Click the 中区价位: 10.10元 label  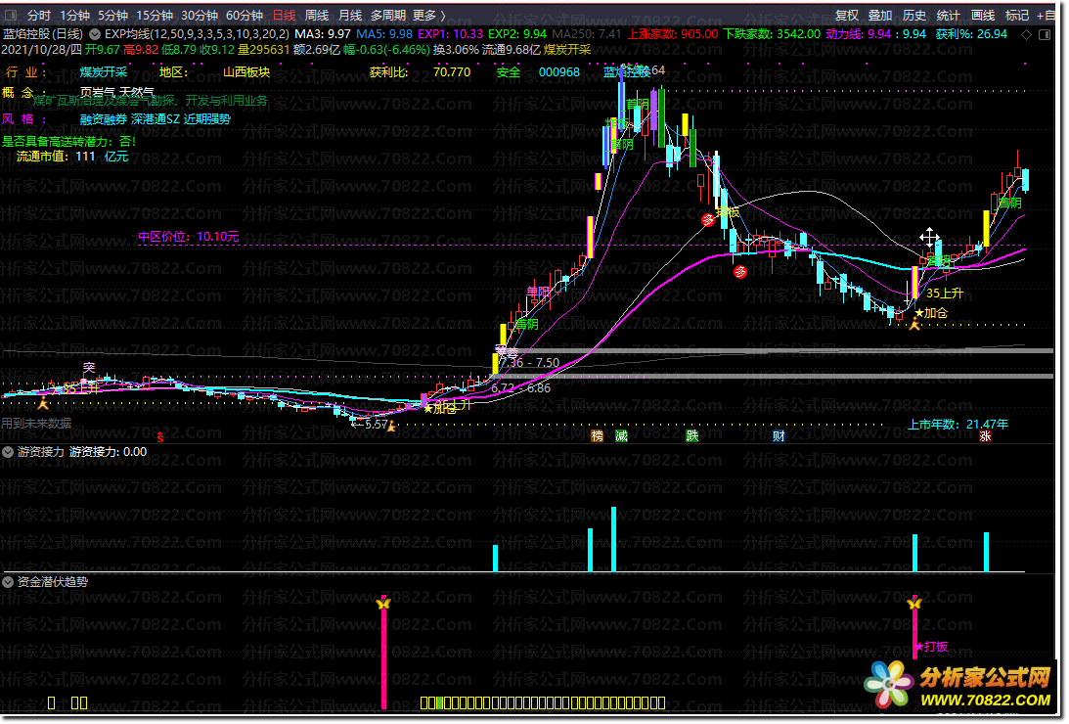(x=188, y=237)
